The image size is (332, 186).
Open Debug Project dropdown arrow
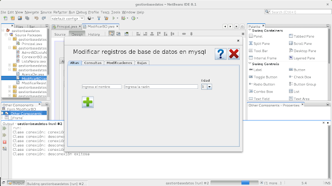click(128, 19)
